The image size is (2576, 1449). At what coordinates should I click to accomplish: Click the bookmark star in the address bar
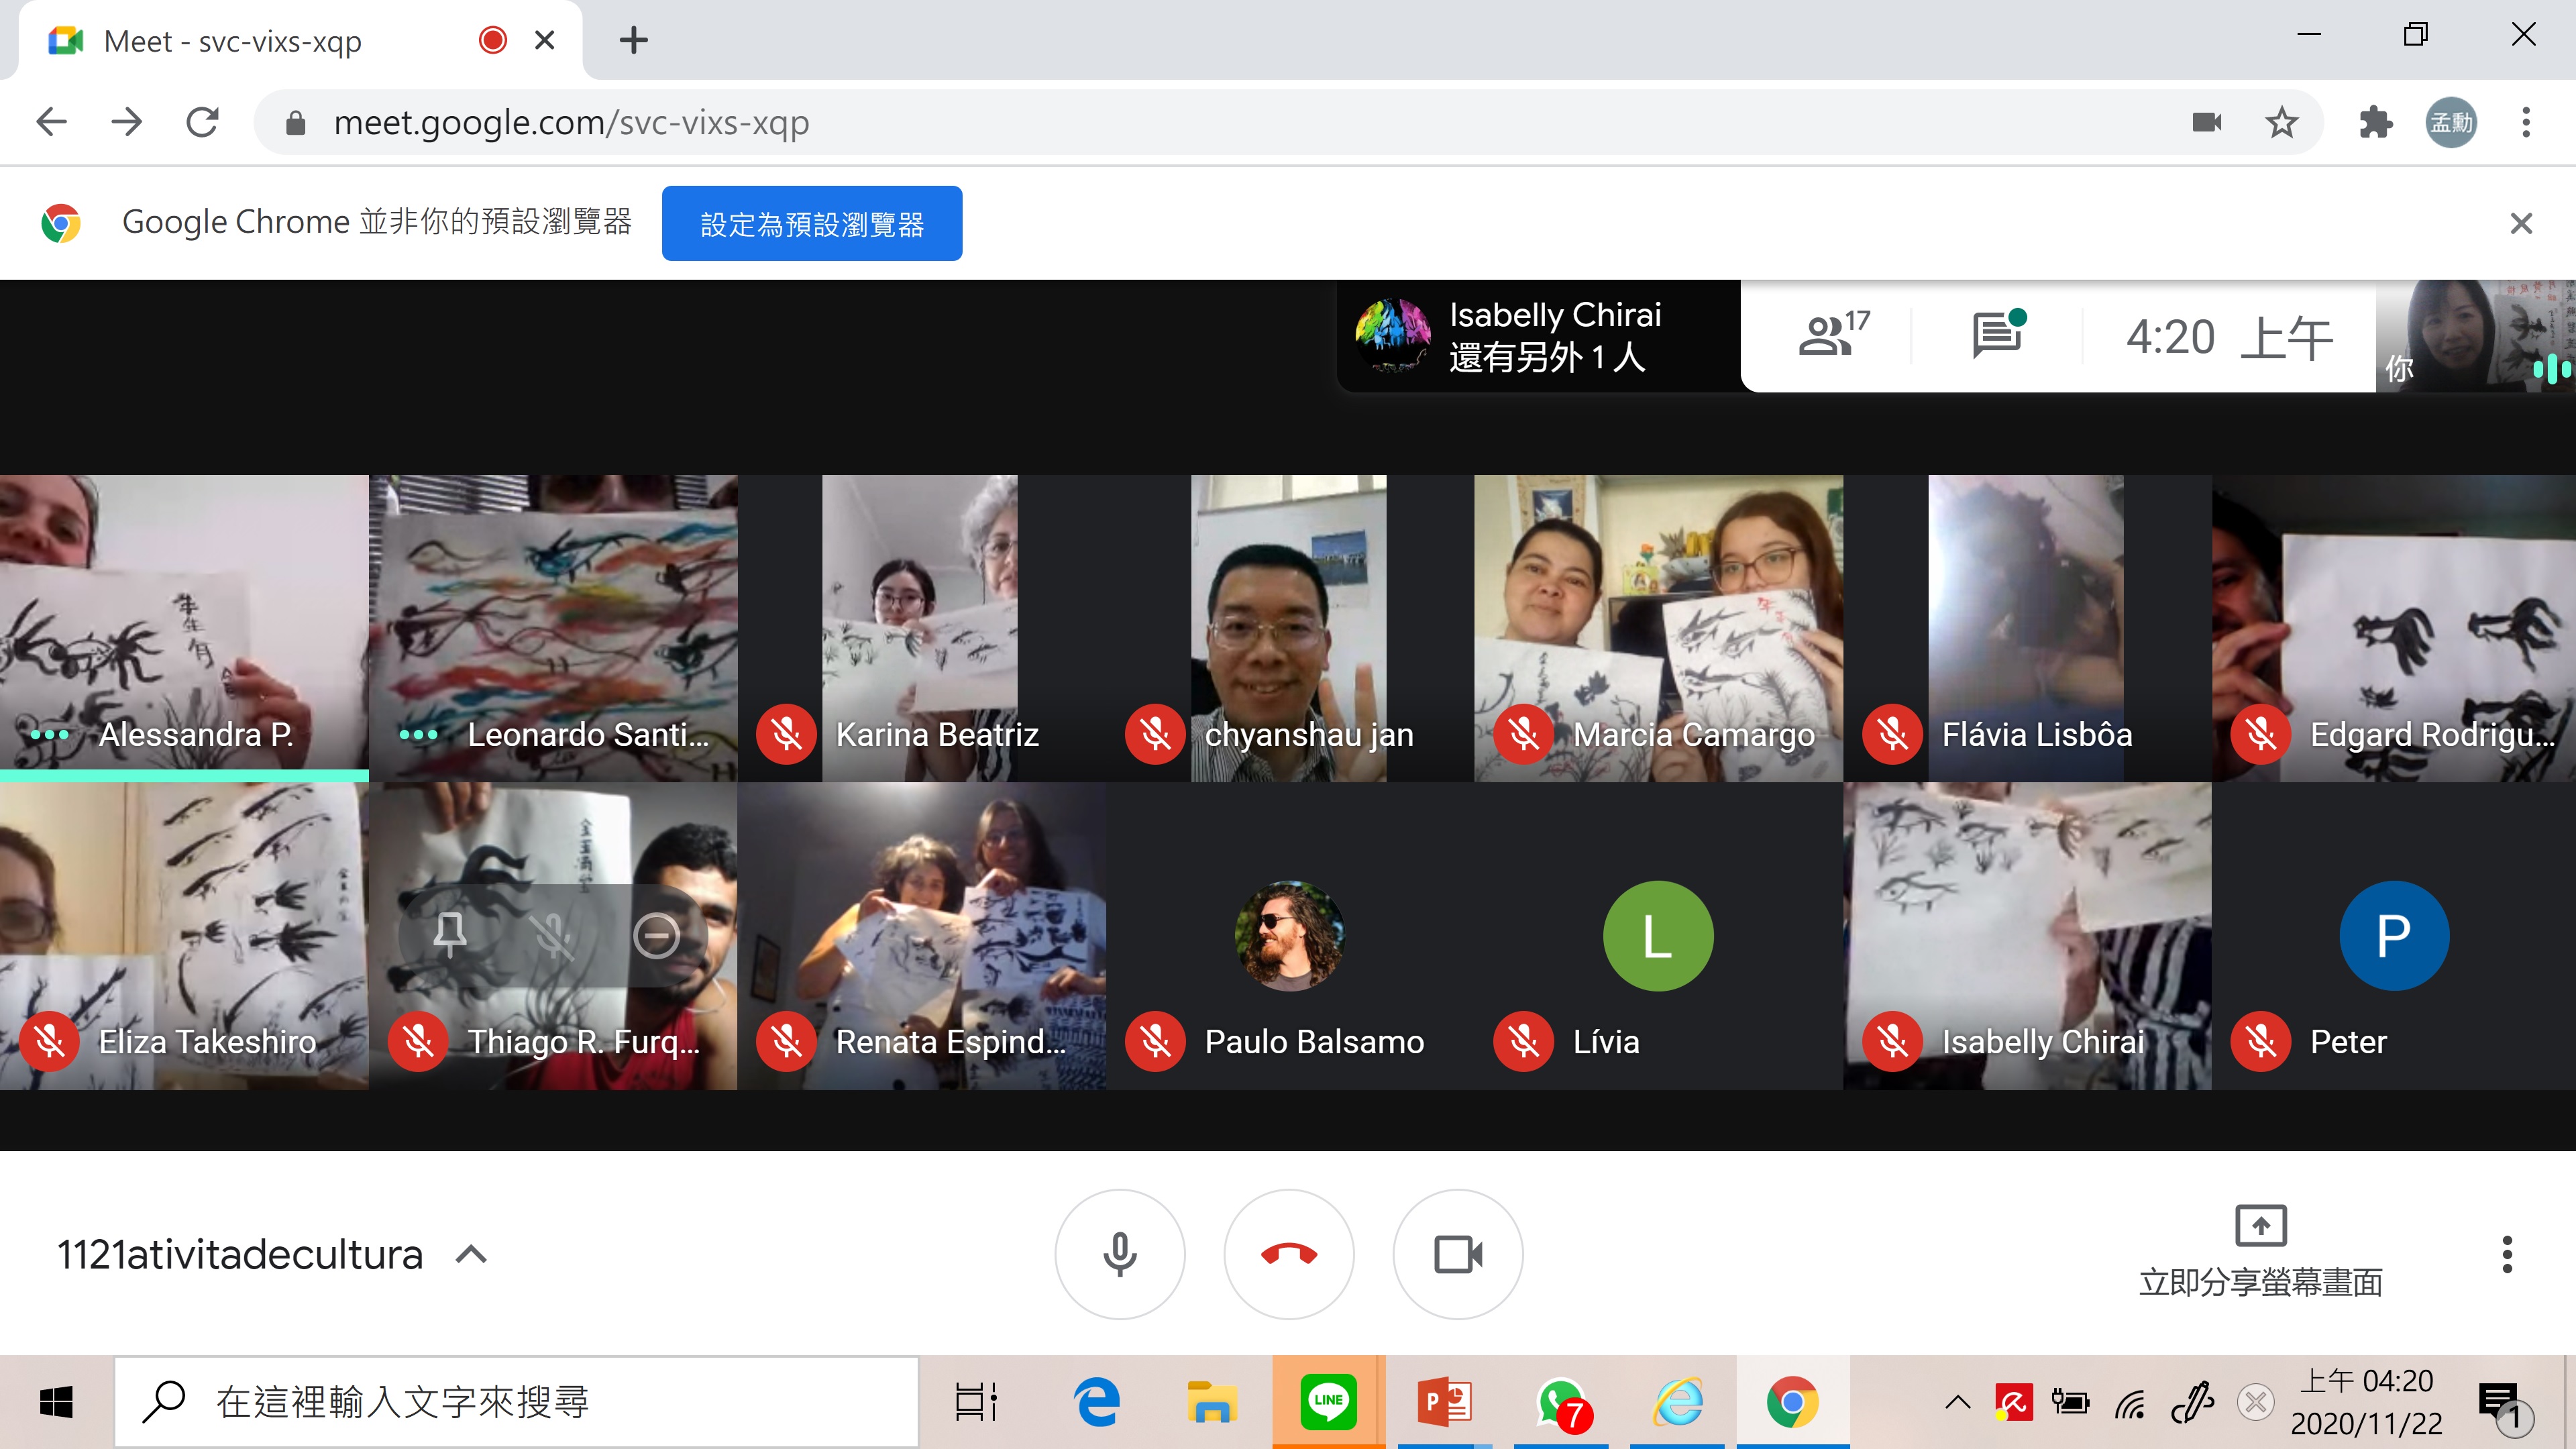pos(2281,123)
